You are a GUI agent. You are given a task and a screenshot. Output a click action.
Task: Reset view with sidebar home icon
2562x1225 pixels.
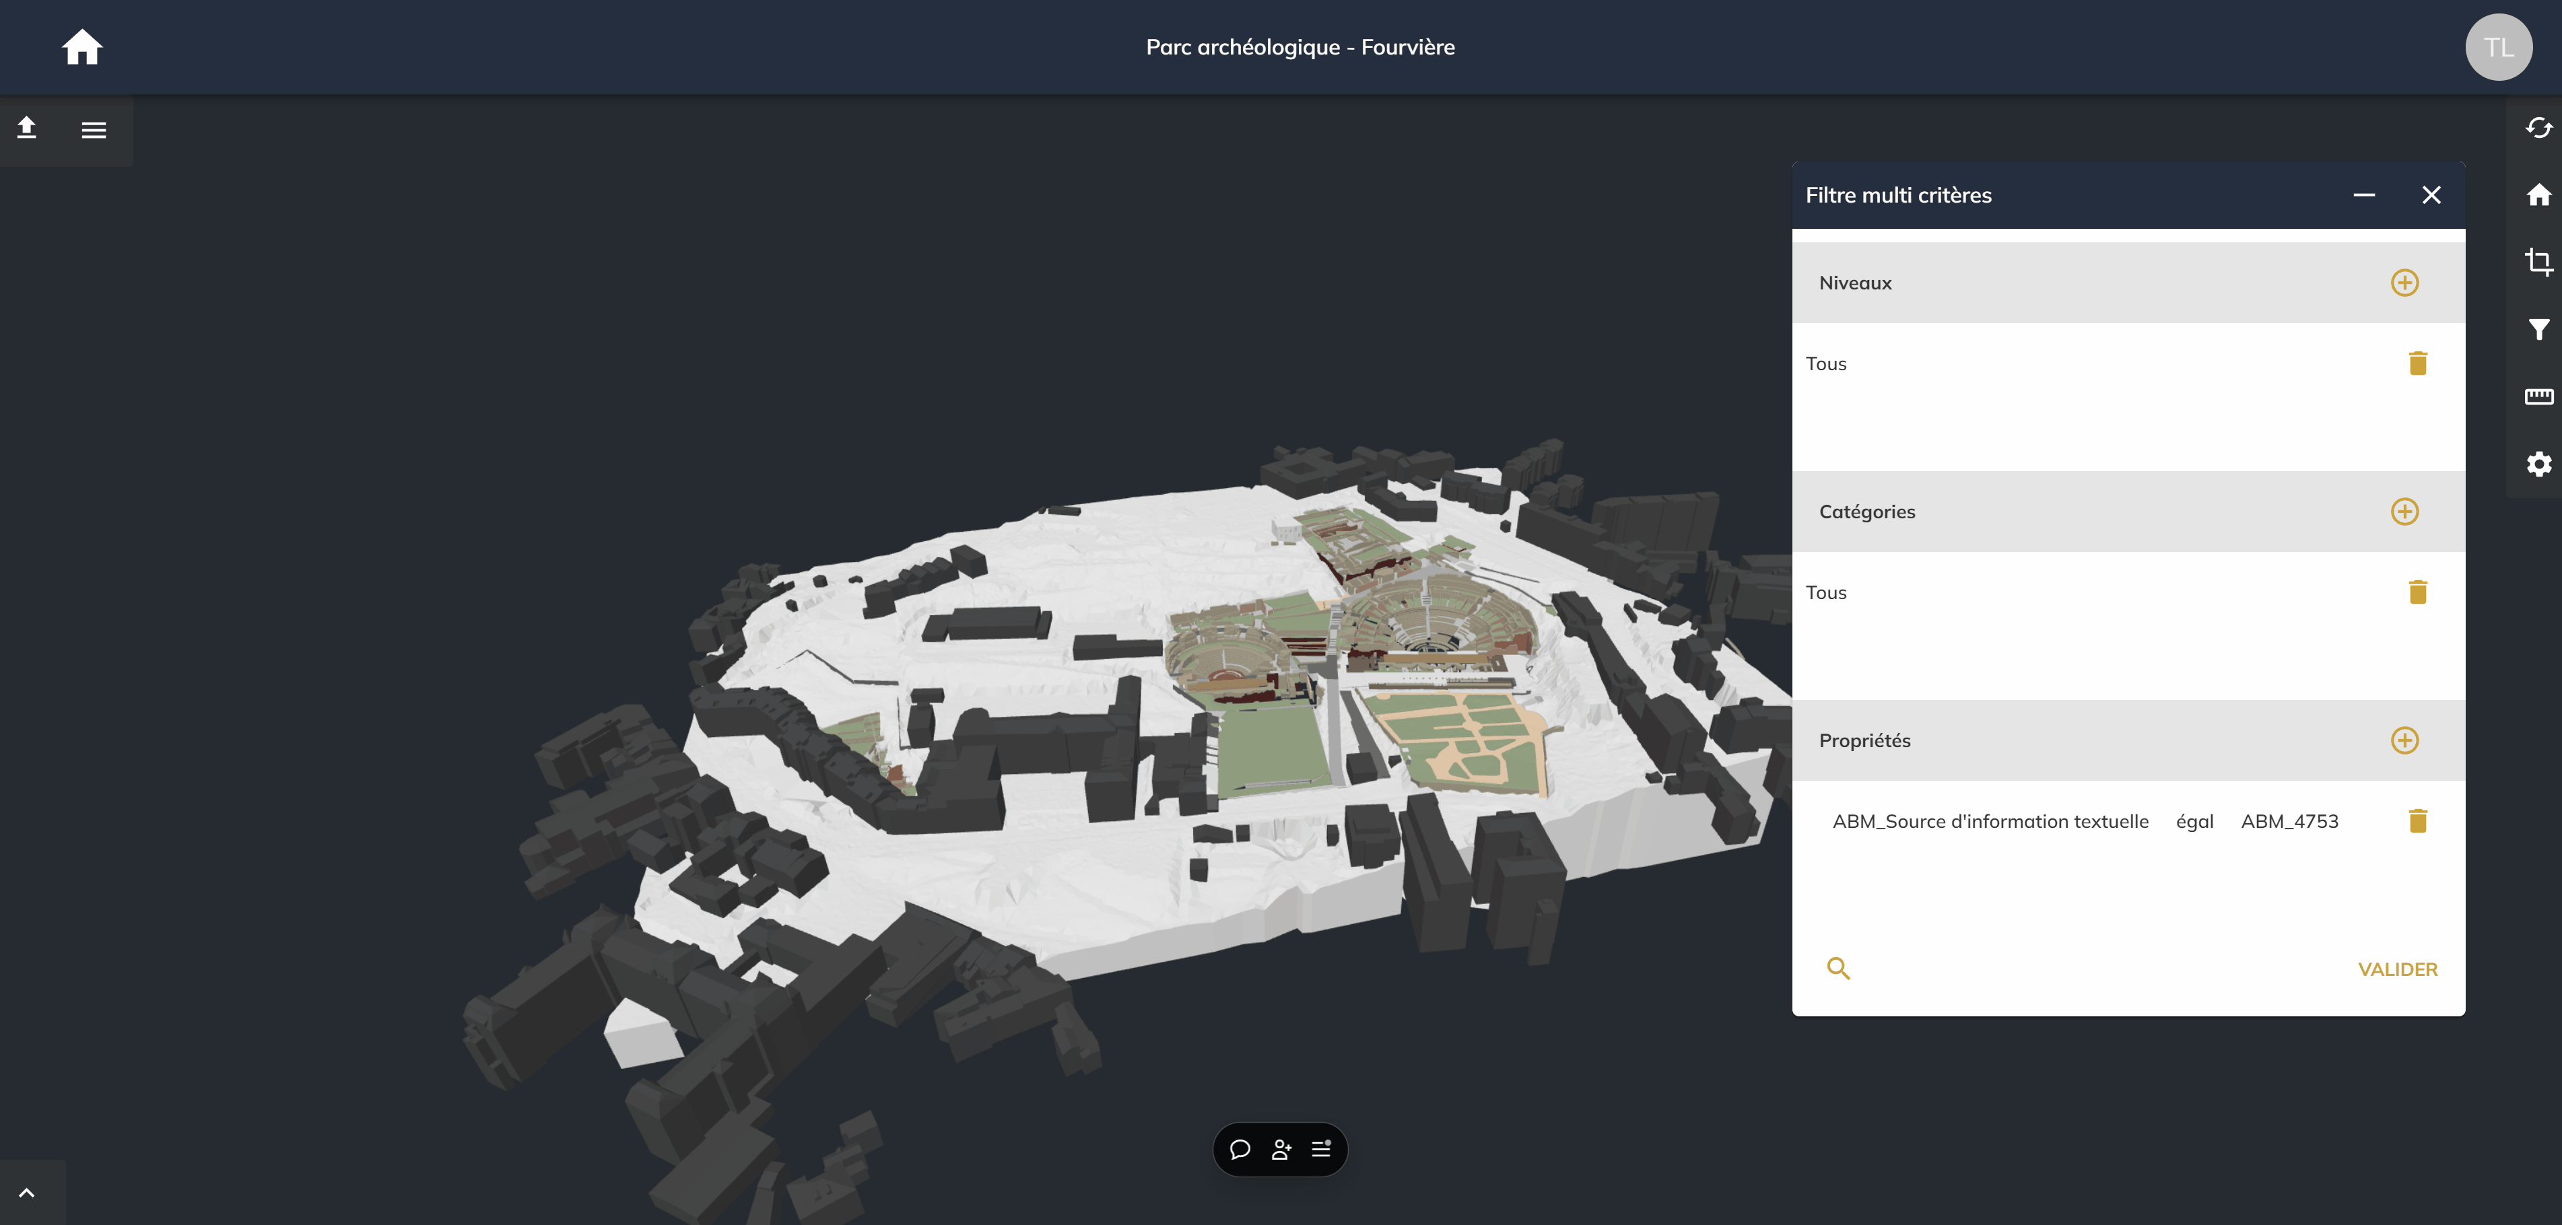click(x=2538, y=195)
